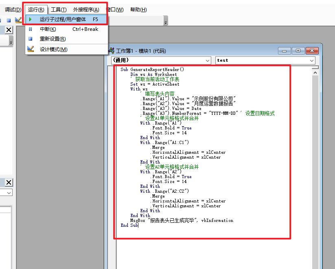The image size is (335, 269).
Task: Open the 外接程序(A) menu
Action: coord(86,9)
